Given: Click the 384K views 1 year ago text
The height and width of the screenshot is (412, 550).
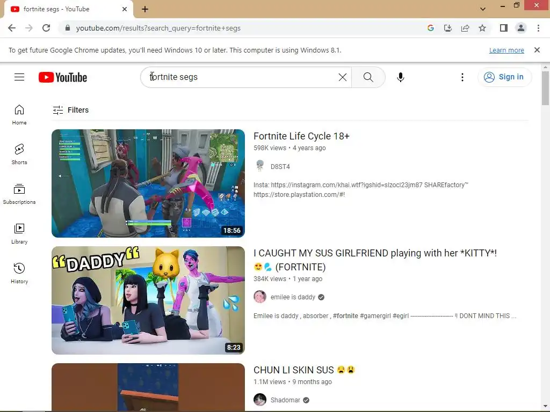Looking at the screenshot, I should pyautogui.click(x=288, y=279).
